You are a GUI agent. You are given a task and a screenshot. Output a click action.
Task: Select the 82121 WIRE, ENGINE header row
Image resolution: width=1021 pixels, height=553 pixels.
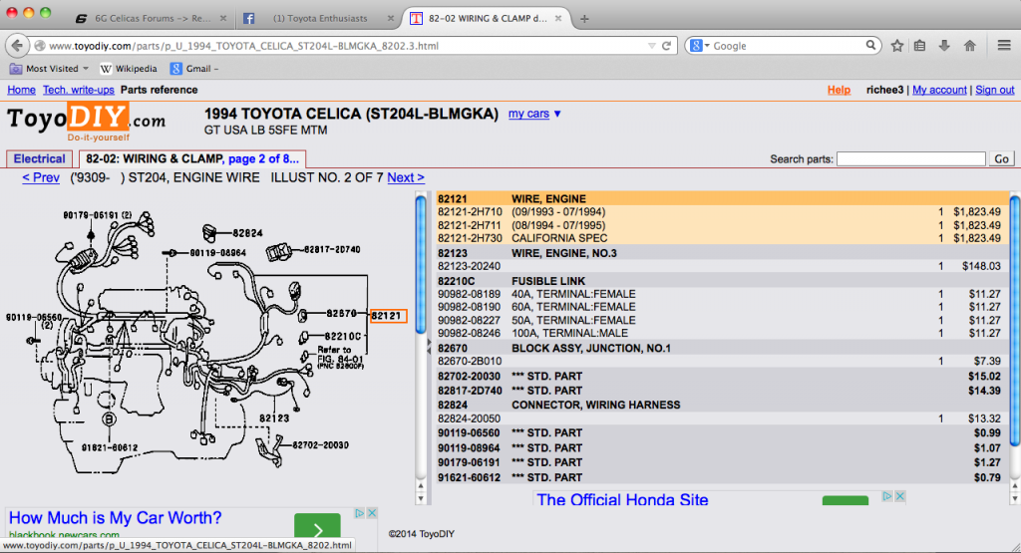pos(722,198)
